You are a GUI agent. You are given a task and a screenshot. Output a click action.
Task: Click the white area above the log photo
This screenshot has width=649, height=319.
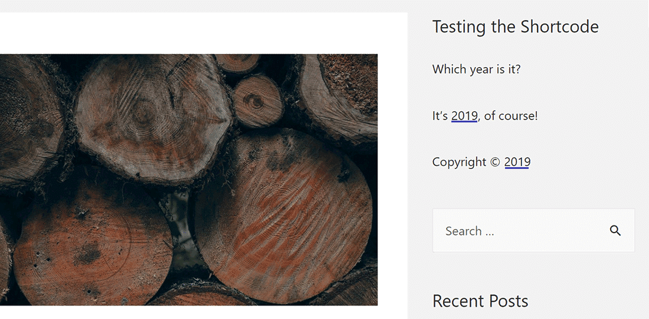[x=189, y=32]
